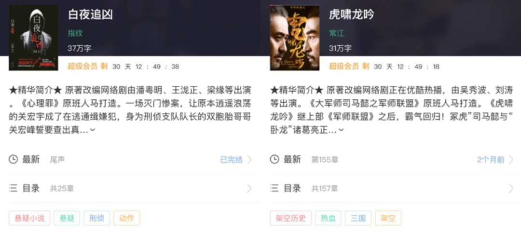The width and height of the screenshot is (521, 232).
Task: Select the 刑侦 tag
Action: (x=96, y=218)
